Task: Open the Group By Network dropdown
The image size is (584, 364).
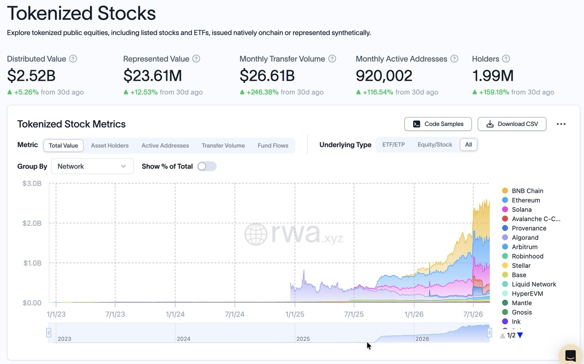Action: coord(92,166)
